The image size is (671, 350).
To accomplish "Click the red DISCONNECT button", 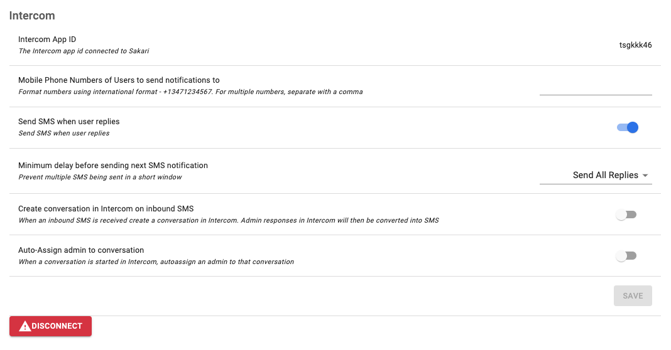I will tap(50, 326).
